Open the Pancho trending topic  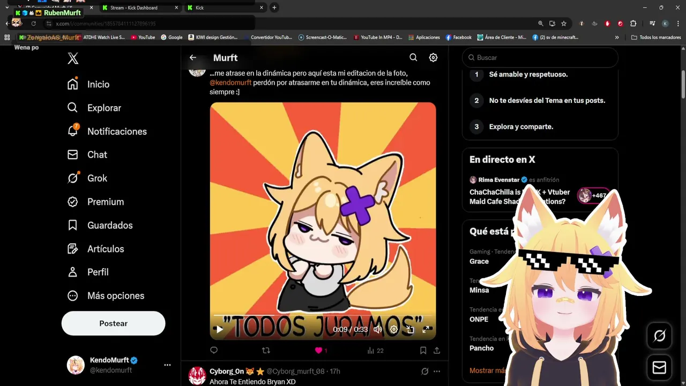[481, 348]
